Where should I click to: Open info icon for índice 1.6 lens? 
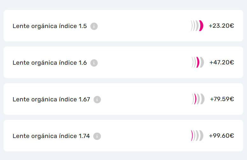(94, 63)
